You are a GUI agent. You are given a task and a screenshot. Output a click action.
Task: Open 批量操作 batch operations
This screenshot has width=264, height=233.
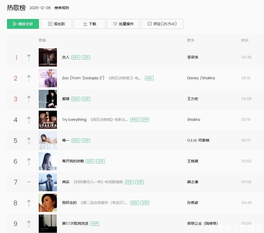[x=123, y=24]
